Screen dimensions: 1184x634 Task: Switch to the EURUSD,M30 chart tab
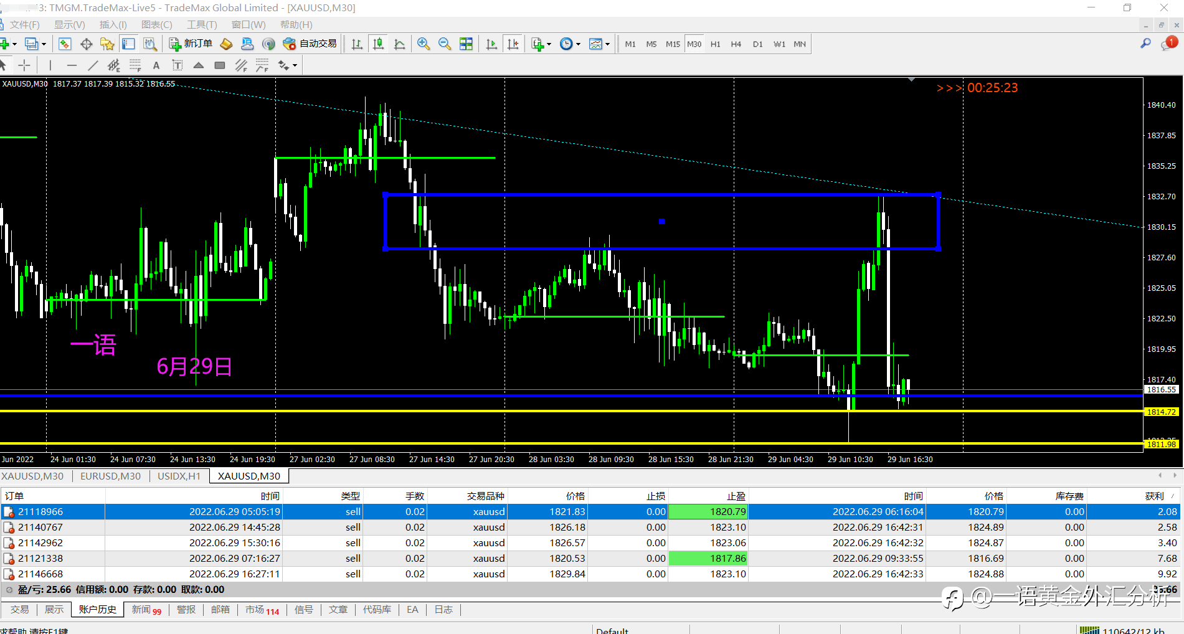(110, 476)
